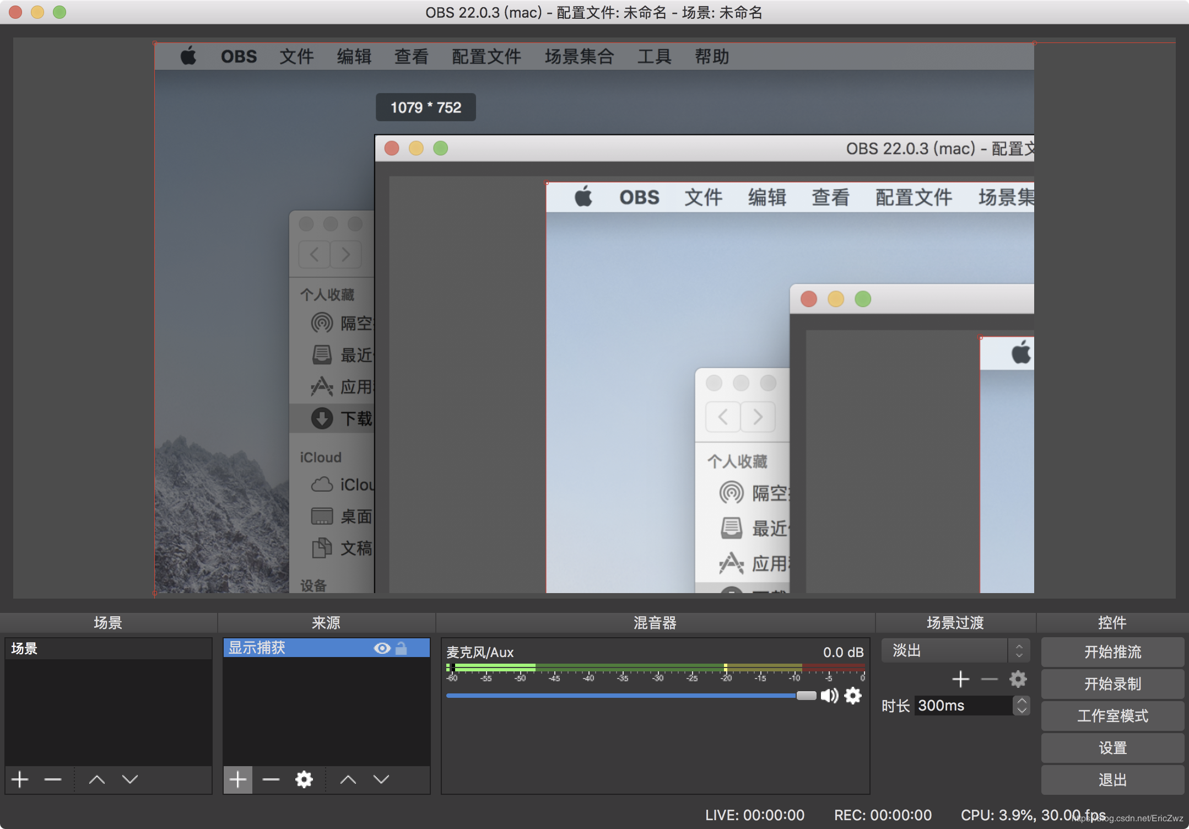Add a scene transition with plus icon

(x=961, y=679)
